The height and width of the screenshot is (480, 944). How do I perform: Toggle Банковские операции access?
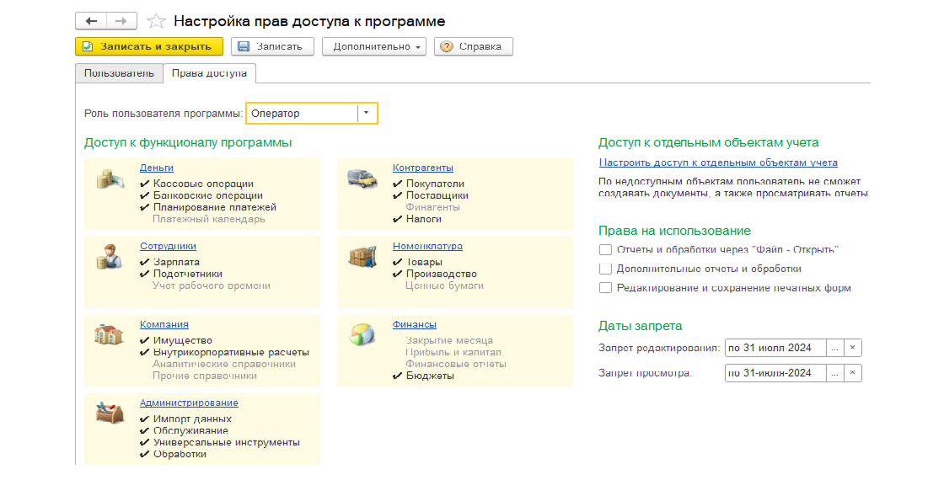(x=201, y=195)
